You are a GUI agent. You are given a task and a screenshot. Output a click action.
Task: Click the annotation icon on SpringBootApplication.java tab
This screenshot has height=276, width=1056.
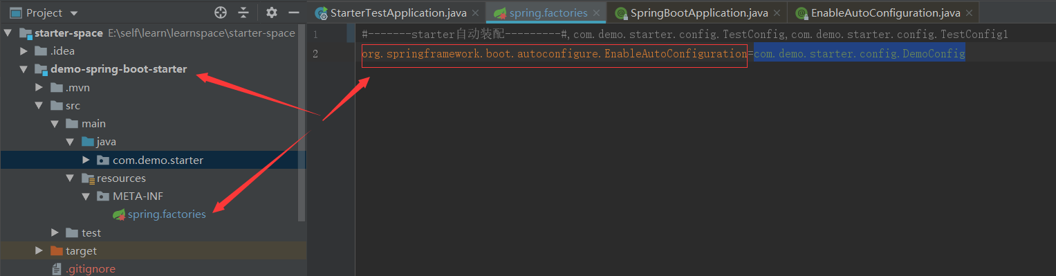(621, 13)
